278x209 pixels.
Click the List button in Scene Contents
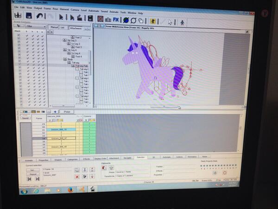[x=63, y=27]
